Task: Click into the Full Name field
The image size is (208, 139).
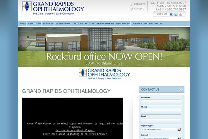Action: point(161,102)
